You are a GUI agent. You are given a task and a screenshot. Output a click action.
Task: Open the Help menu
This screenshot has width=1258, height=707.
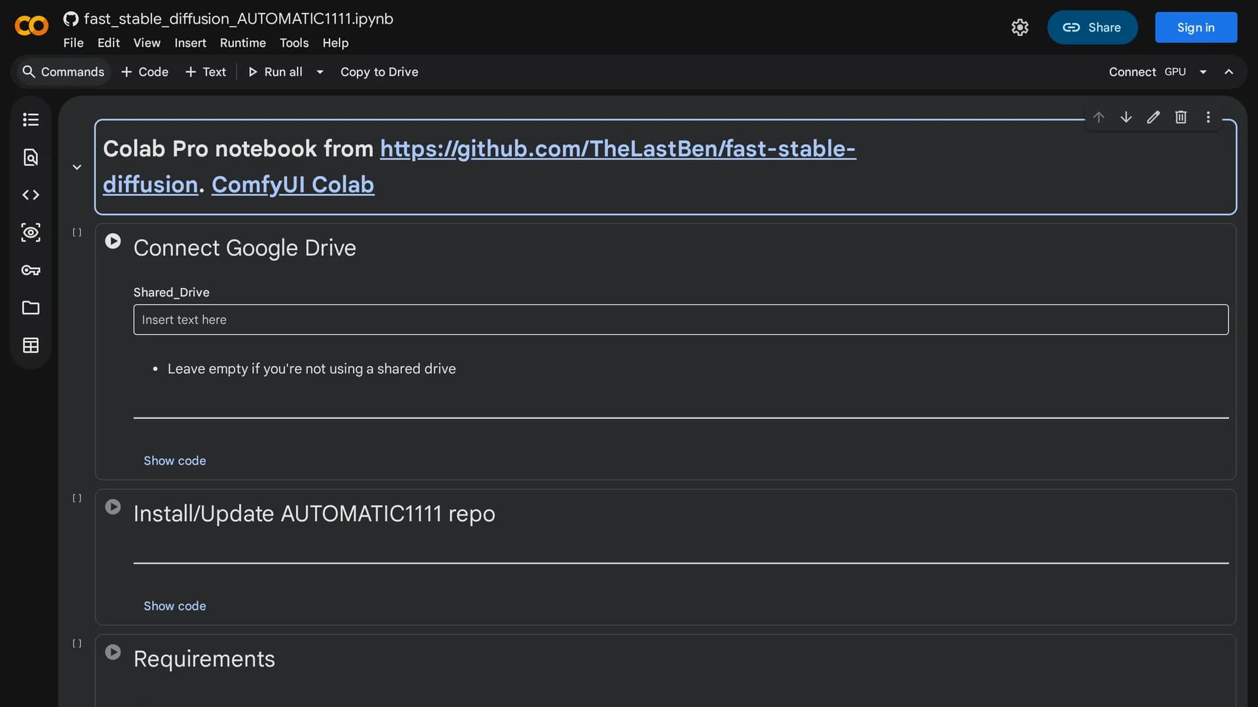point(335,43)
